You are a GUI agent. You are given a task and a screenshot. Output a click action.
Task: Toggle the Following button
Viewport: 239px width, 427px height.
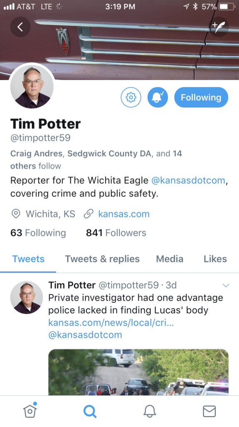(x=201, y=97)
